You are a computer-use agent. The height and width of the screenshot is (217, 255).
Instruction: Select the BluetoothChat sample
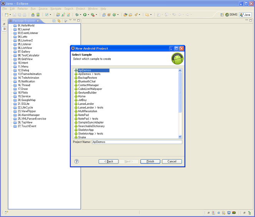(x=87, y=81)
